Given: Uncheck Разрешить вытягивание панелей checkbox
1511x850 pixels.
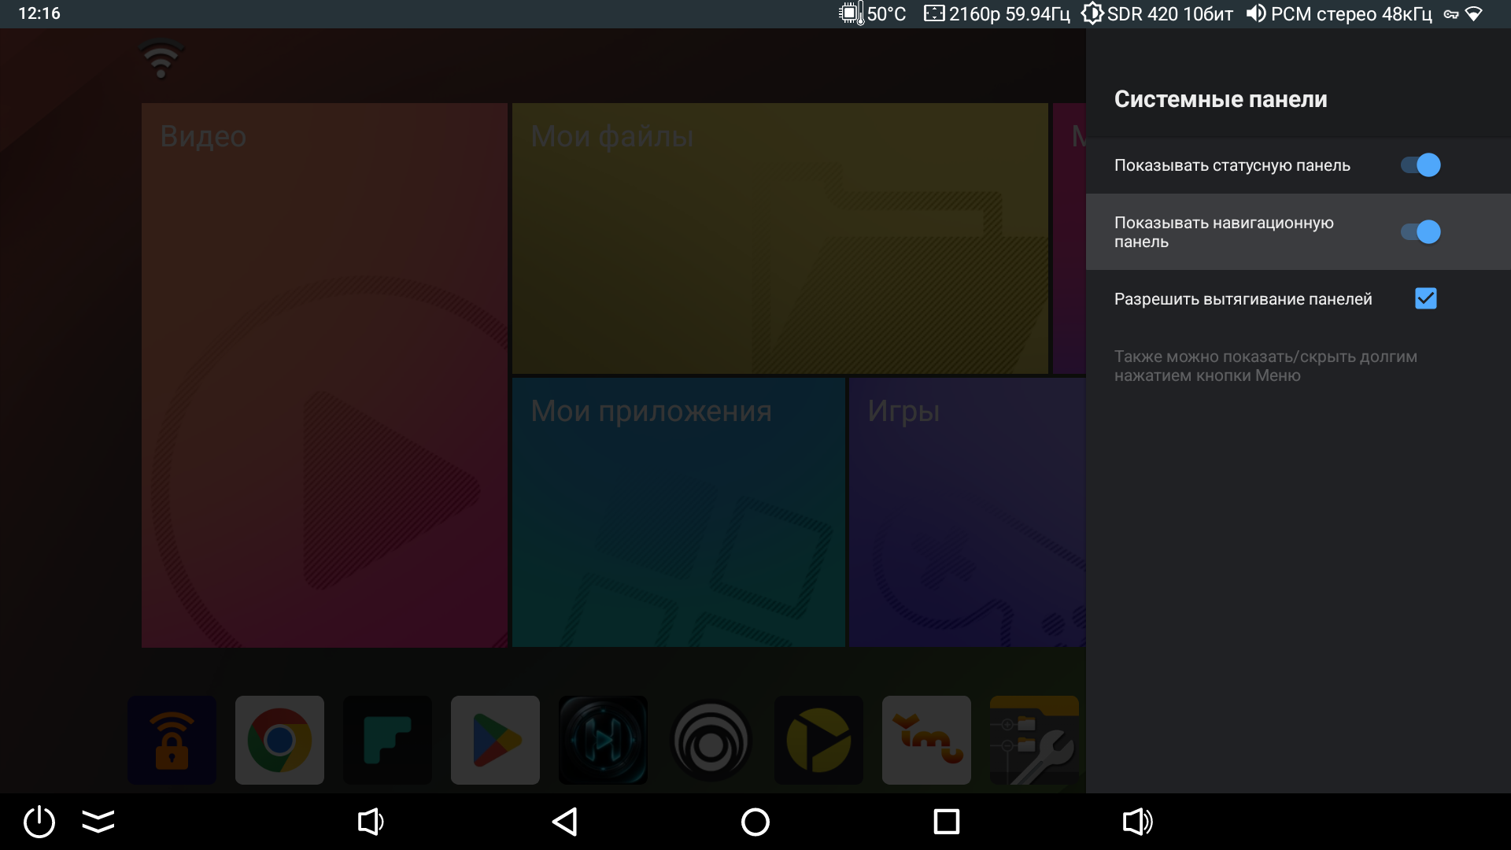Looking at the screenshot, I should point(1425,299).
